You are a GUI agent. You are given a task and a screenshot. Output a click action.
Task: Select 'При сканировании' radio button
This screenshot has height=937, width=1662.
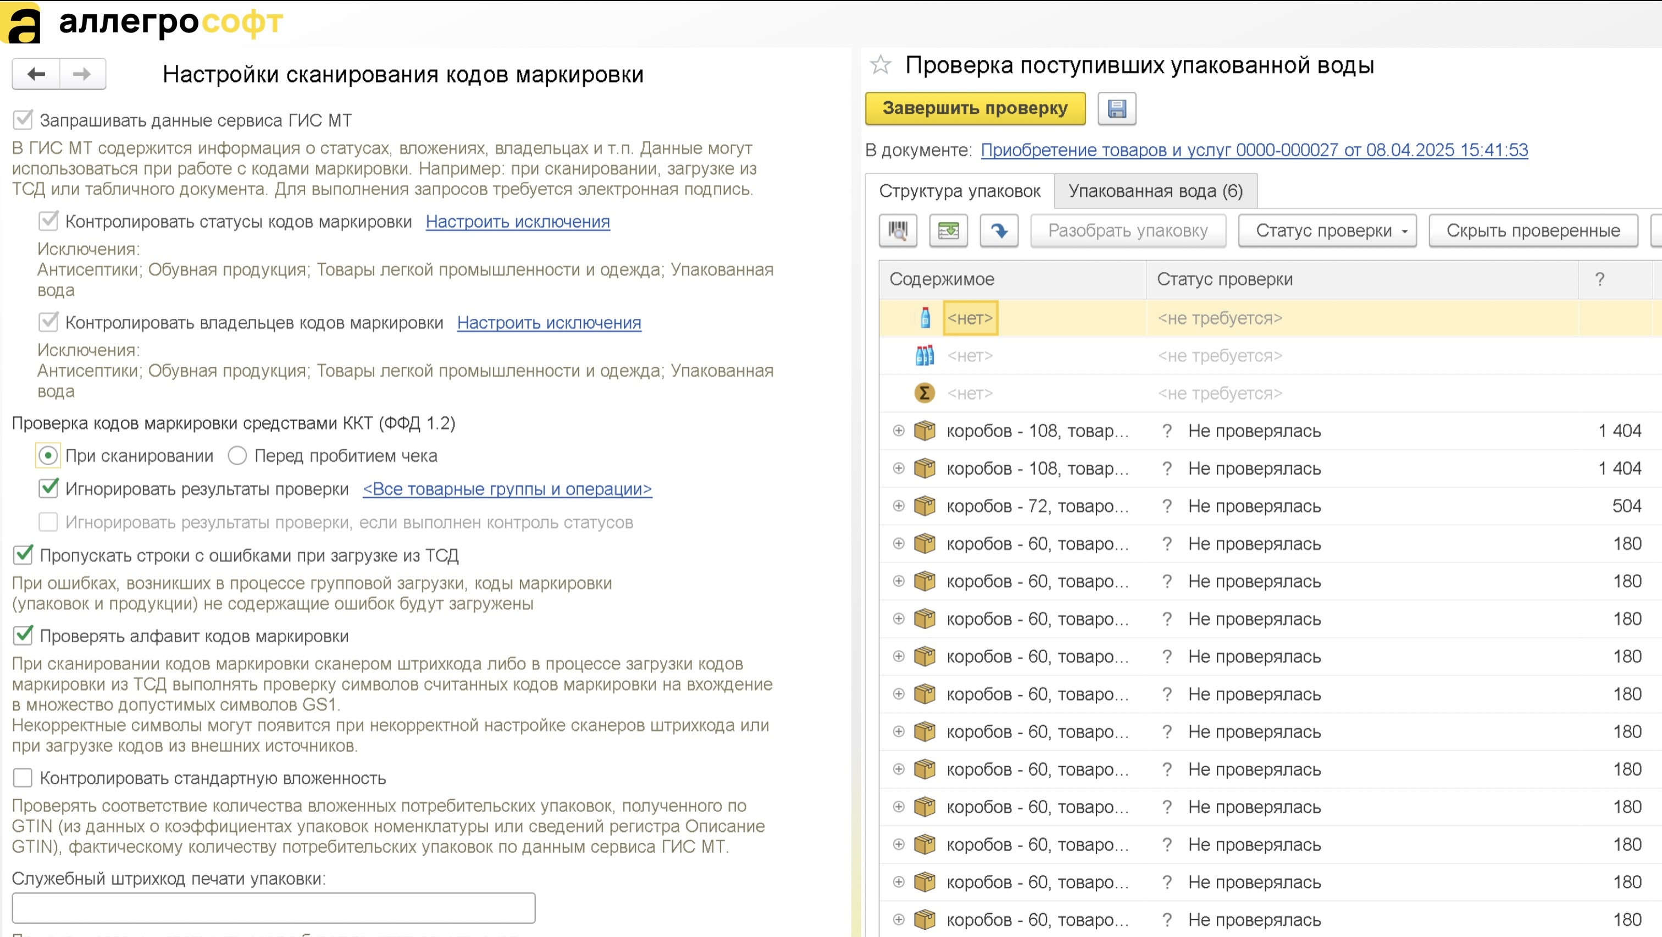click(48, 456)
